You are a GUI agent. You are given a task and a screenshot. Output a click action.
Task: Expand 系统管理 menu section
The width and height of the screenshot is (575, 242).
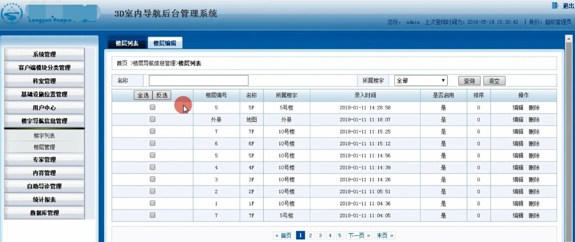click(x=44, y=54)
